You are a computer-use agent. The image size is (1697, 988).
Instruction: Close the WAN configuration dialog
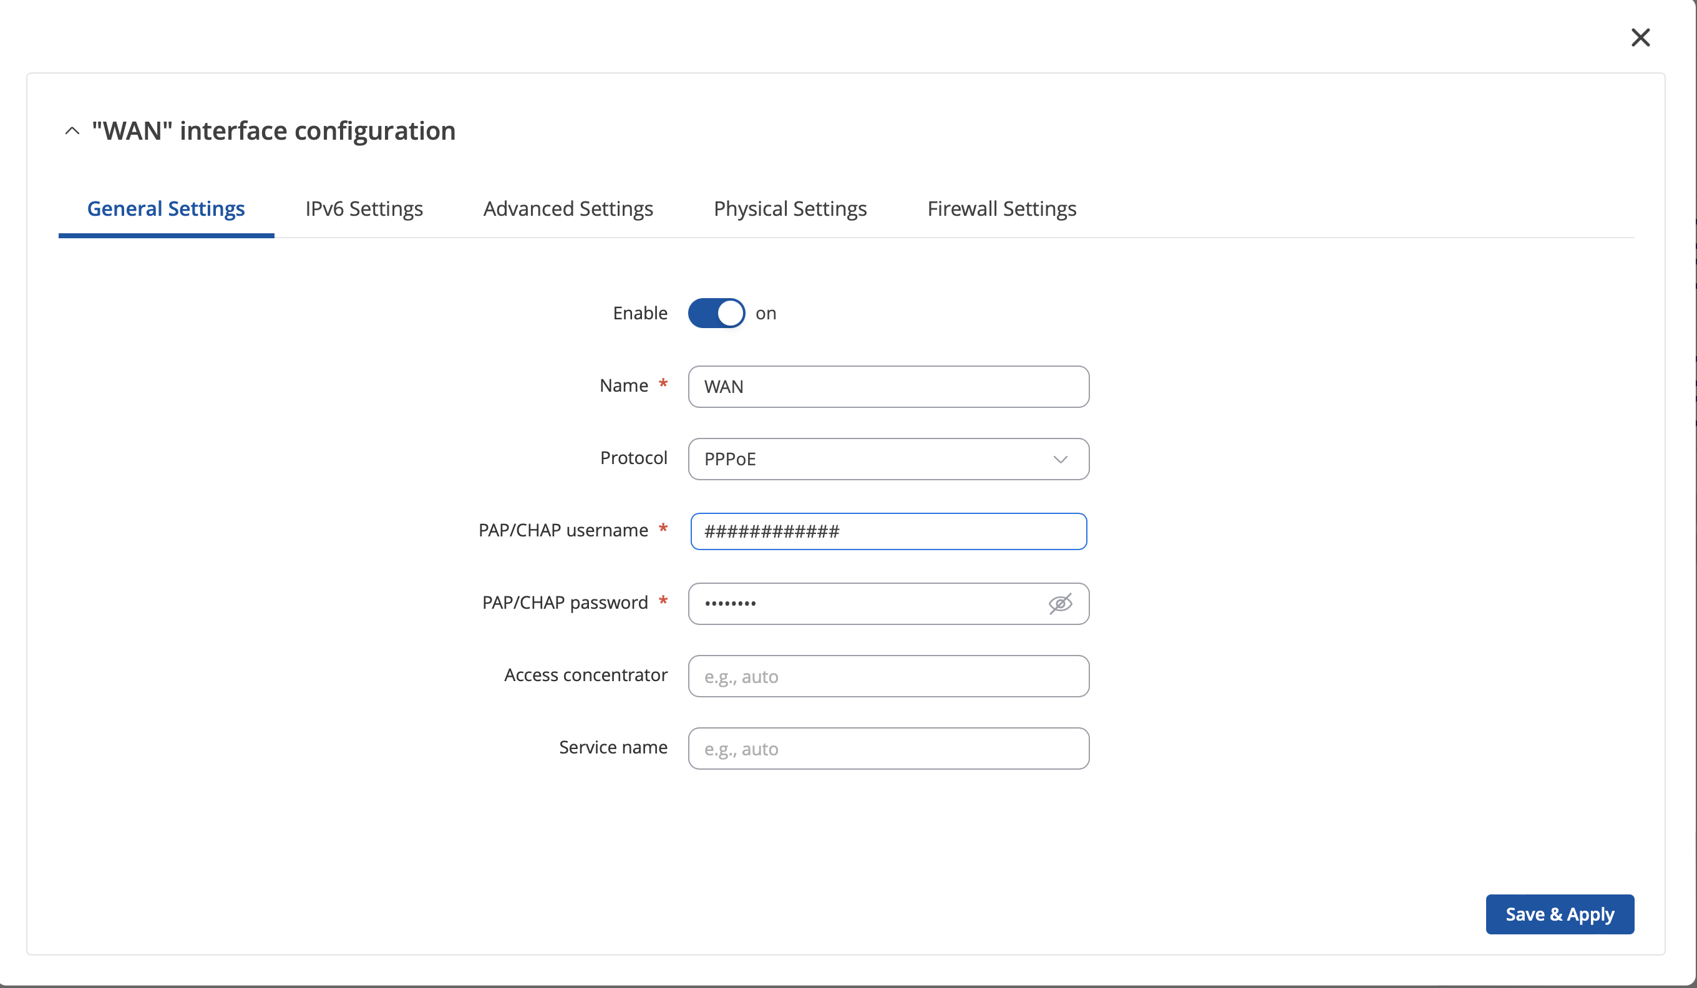pos(1640,37)
